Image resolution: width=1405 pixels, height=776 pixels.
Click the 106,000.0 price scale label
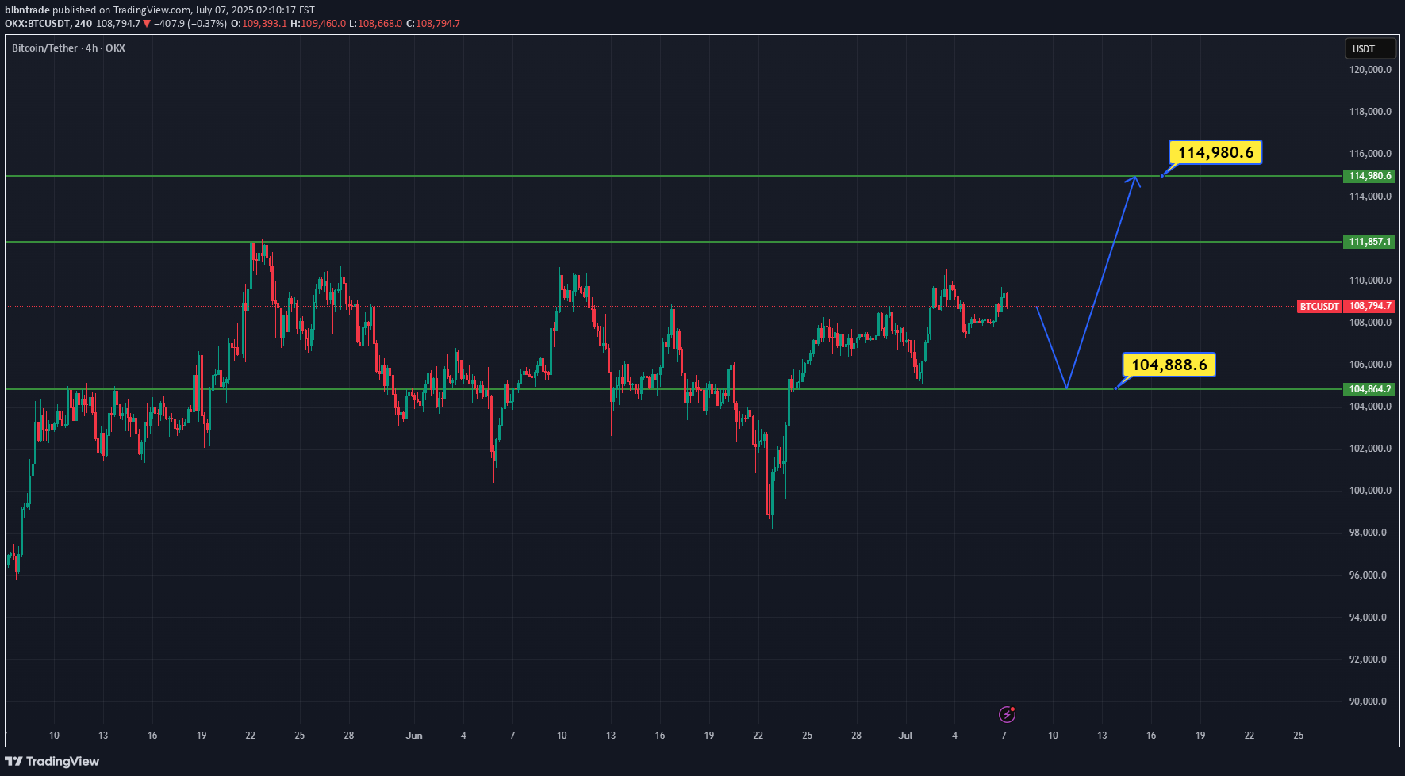click(x=1370, y=365)
